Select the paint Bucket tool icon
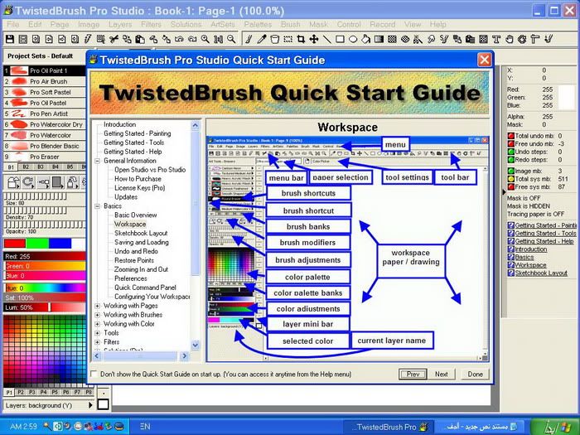Viewport: 580px width, 435px height. 275,39
